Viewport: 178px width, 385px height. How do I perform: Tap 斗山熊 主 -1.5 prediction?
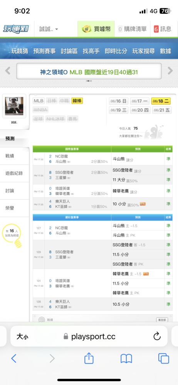point(138,225)
